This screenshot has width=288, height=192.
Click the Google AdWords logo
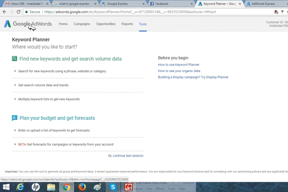[28, 24]
